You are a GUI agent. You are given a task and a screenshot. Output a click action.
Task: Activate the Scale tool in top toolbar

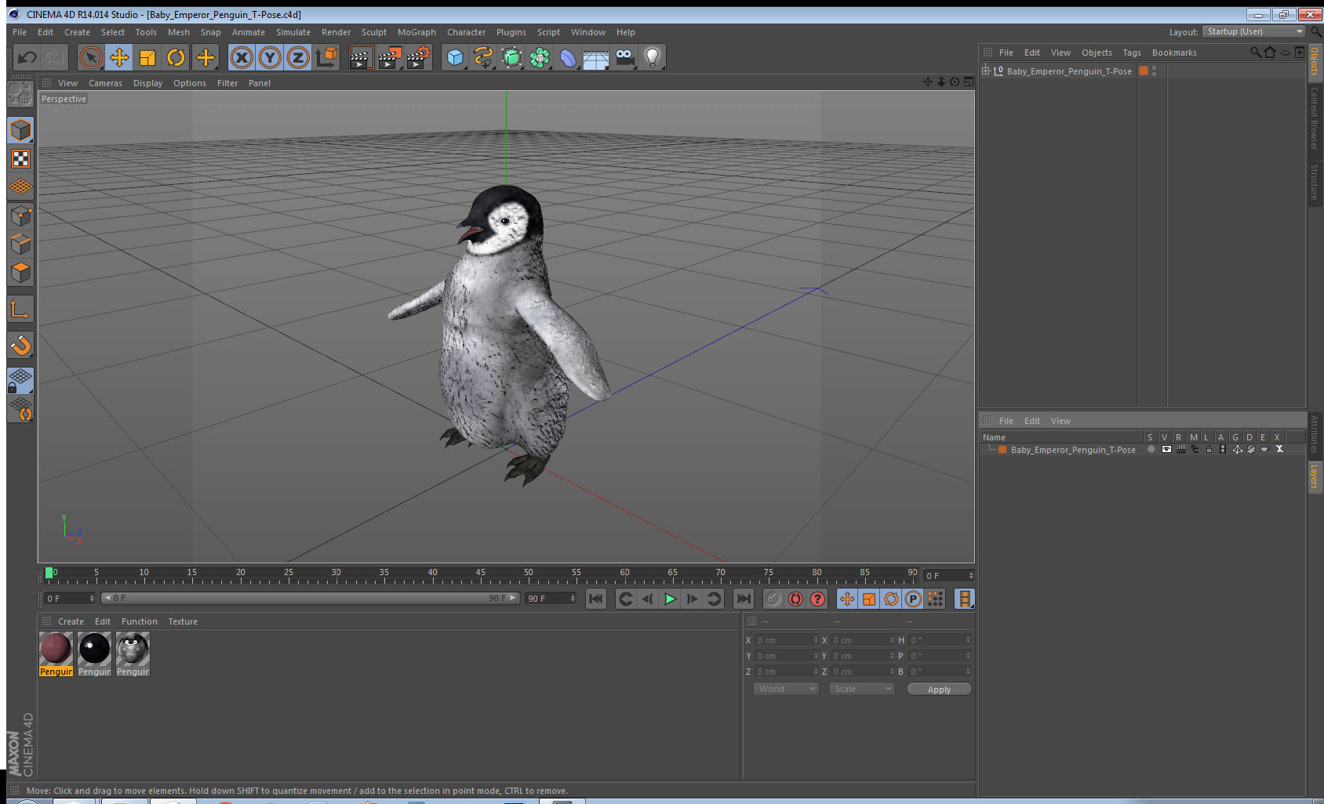tap(147, 57)
